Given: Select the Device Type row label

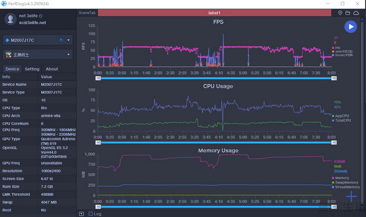Looking at the screenshot, I should tap(14, 92).
